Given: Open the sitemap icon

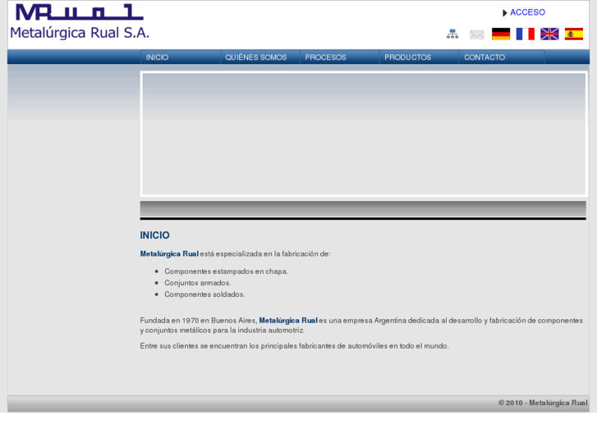Looking at the screenshot, I should tap(452, 34).
